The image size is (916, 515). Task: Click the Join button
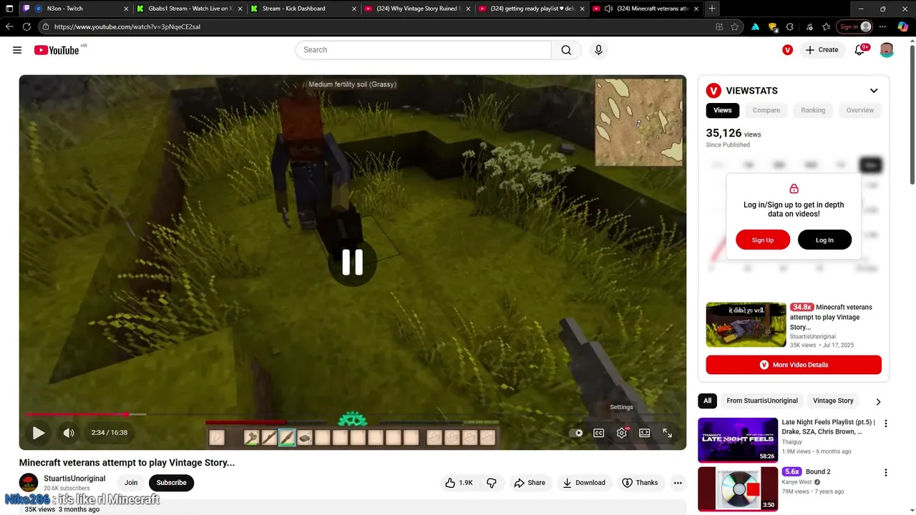(131, 483)
